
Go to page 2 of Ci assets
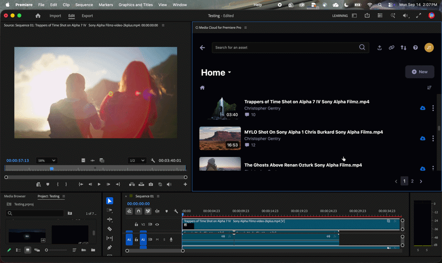pos(412,181)
